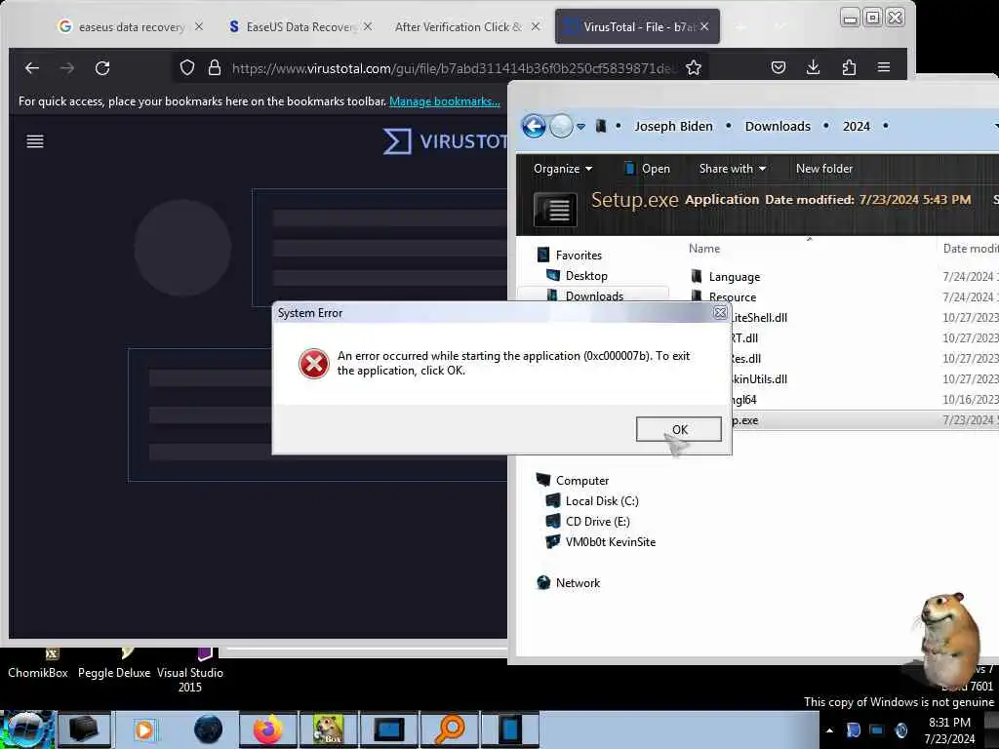Go back in Firefox toolbar

(32, 67)
